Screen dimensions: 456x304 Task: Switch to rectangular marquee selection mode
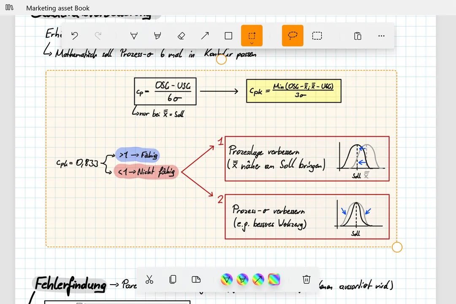(317, 36)
